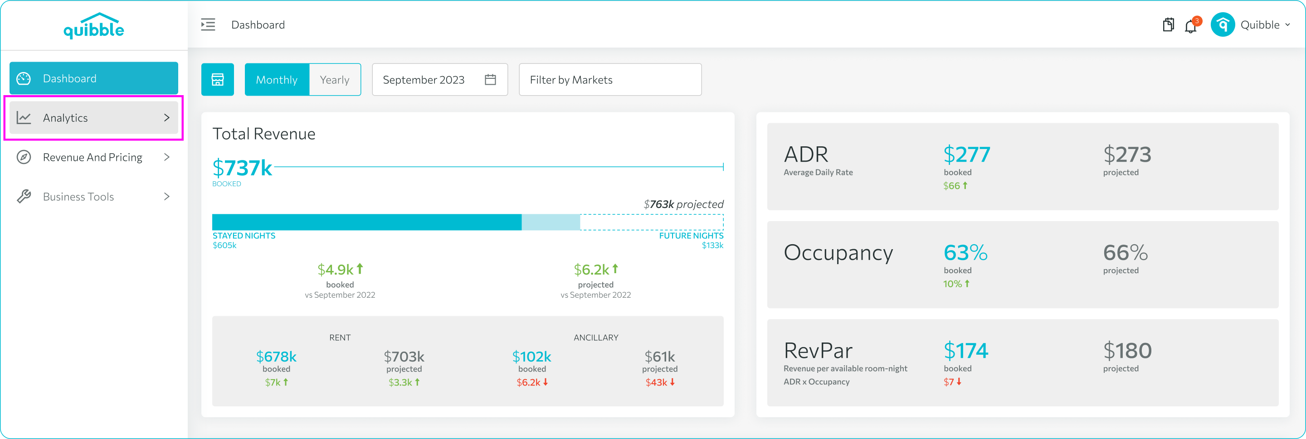1306x439 pixels.
Task: Expand the Business Tools chevron
Action: (x=167, y=197)
